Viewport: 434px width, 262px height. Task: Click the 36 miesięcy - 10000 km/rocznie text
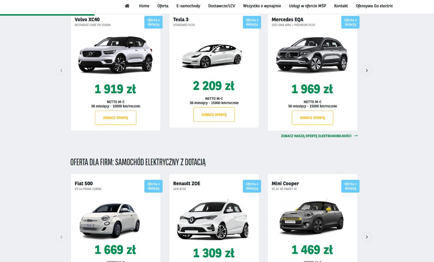coord(116,106)
